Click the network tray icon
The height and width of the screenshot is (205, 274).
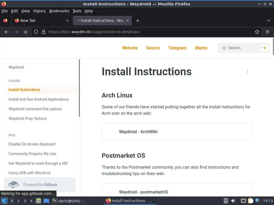tap(243, 201)
